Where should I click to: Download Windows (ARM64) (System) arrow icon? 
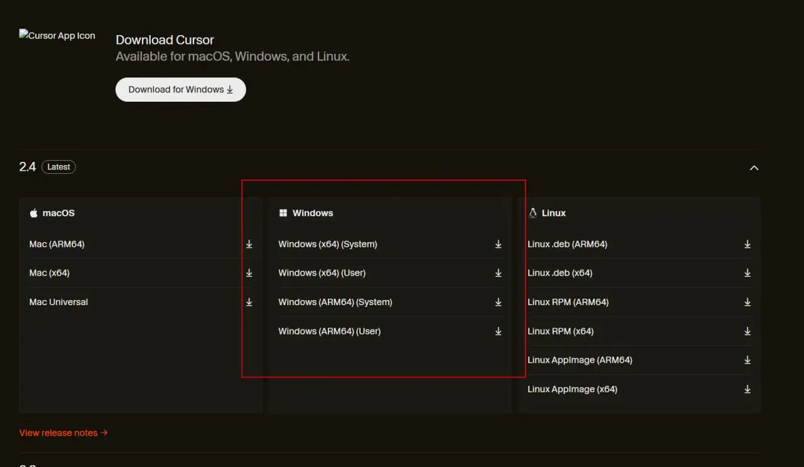(498, 302)
